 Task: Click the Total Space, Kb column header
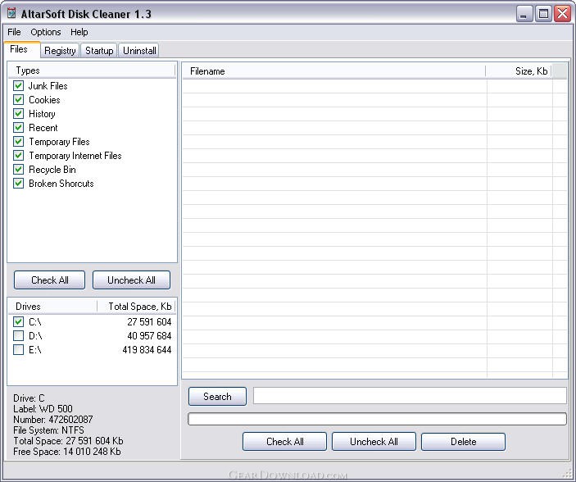136,307
